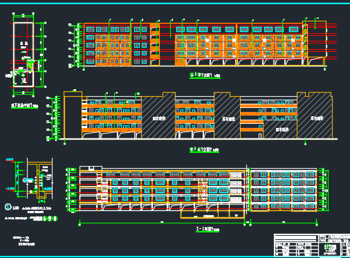This screenshot has height=258, width=350.
Task: Click the blank white project name field in title block
Action: (296, 238)
